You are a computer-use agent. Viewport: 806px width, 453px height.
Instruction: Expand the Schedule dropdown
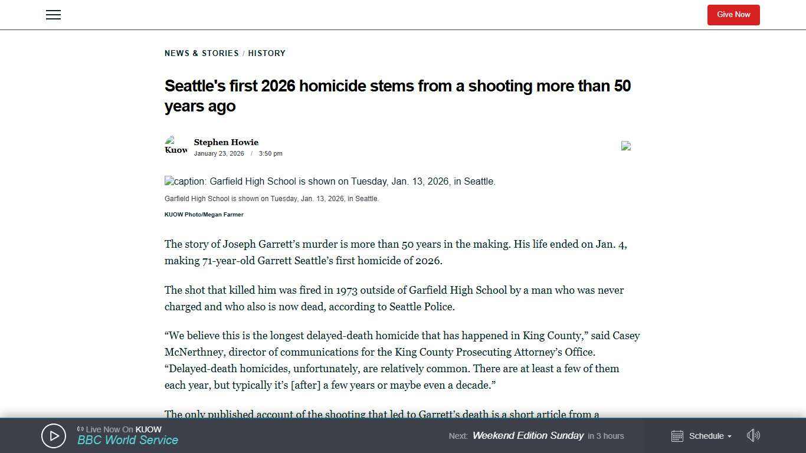[707, 436]
